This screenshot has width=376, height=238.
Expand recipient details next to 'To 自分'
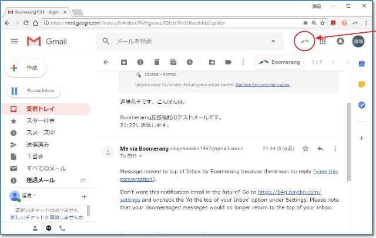tap(140, 157)
